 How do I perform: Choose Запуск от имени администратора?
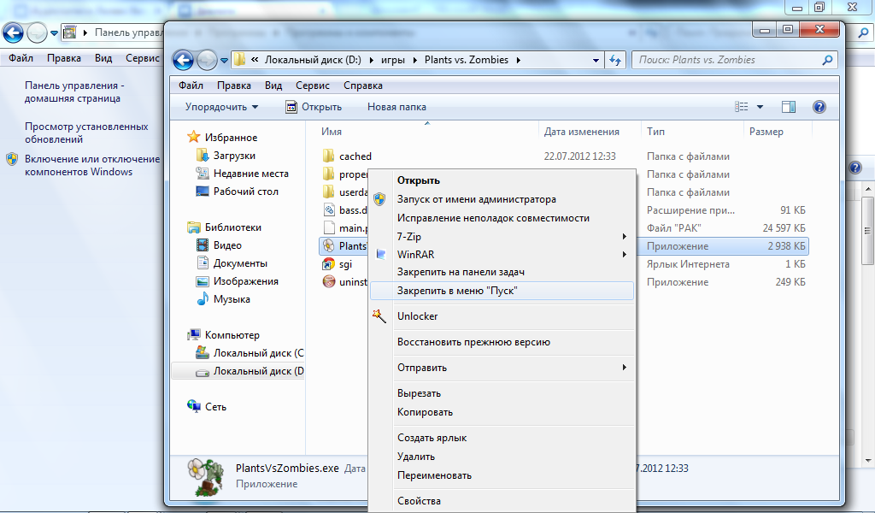coord(477,199)
